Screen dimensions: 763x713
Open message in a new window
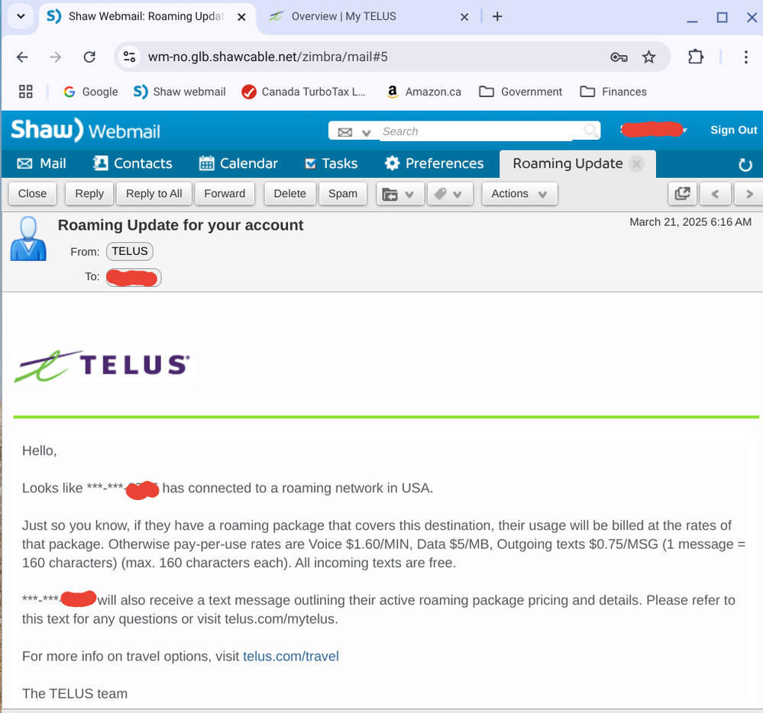pos(681,194)
